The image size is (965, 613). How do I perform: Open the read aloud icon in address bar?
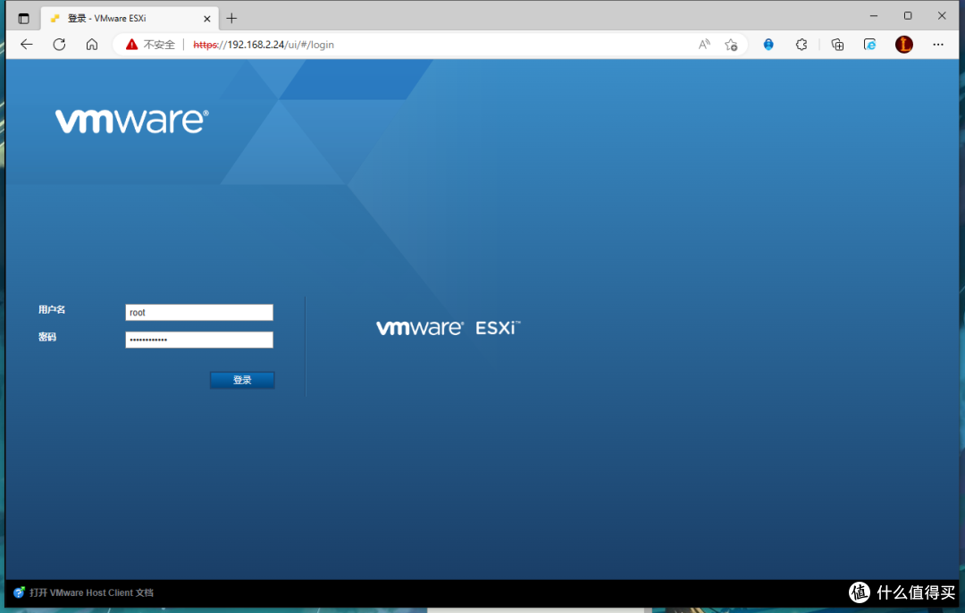pyautogui.click(x=704, y=44)
